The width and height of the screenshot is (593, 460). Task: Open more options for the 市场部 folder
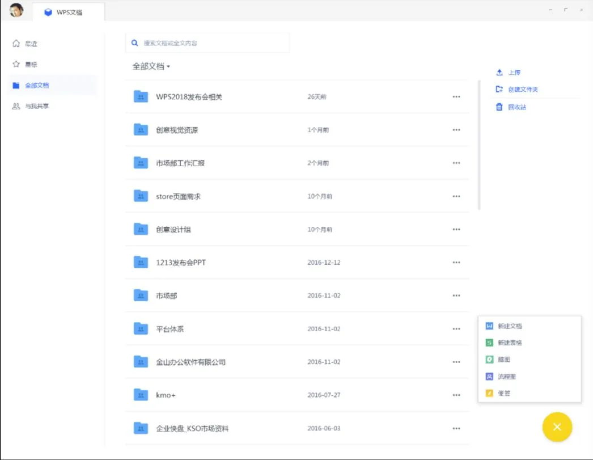pos(456,296)
